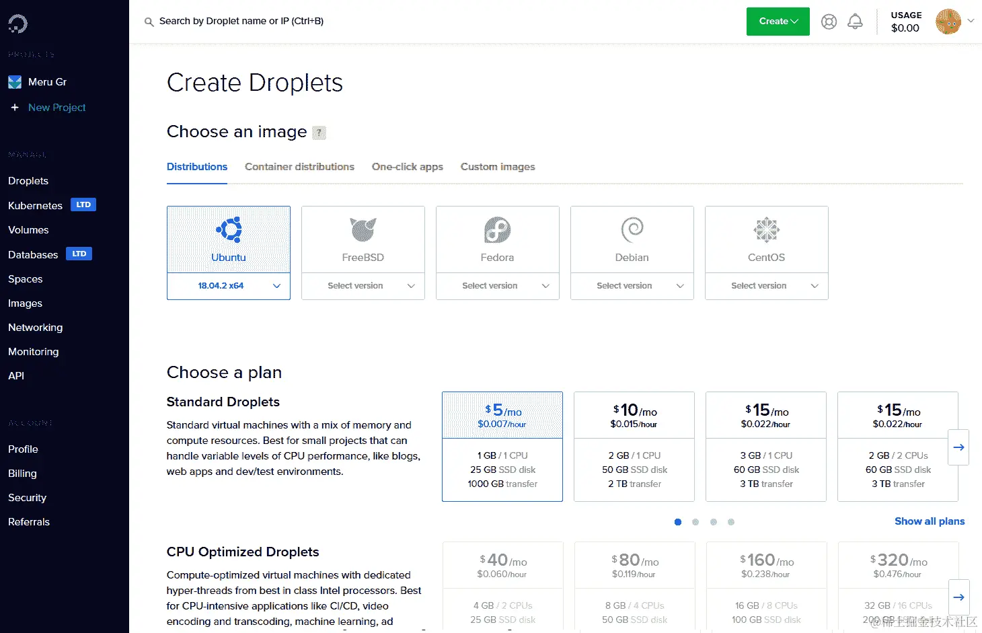Click the Databases LTD badge

[x=79, y=254]
